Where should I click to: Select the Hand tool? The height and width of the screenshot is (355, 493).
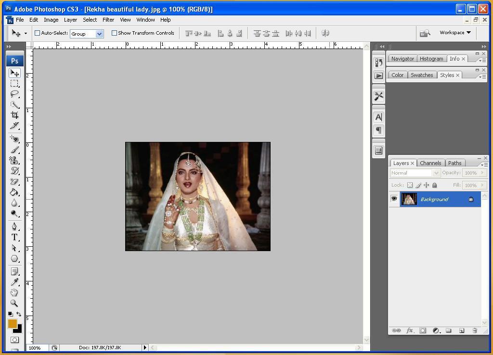pos(14,292)
